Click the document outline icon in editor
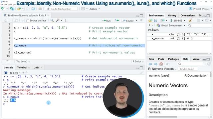This screenshot has height=119, width=213. tap(141, 20)
